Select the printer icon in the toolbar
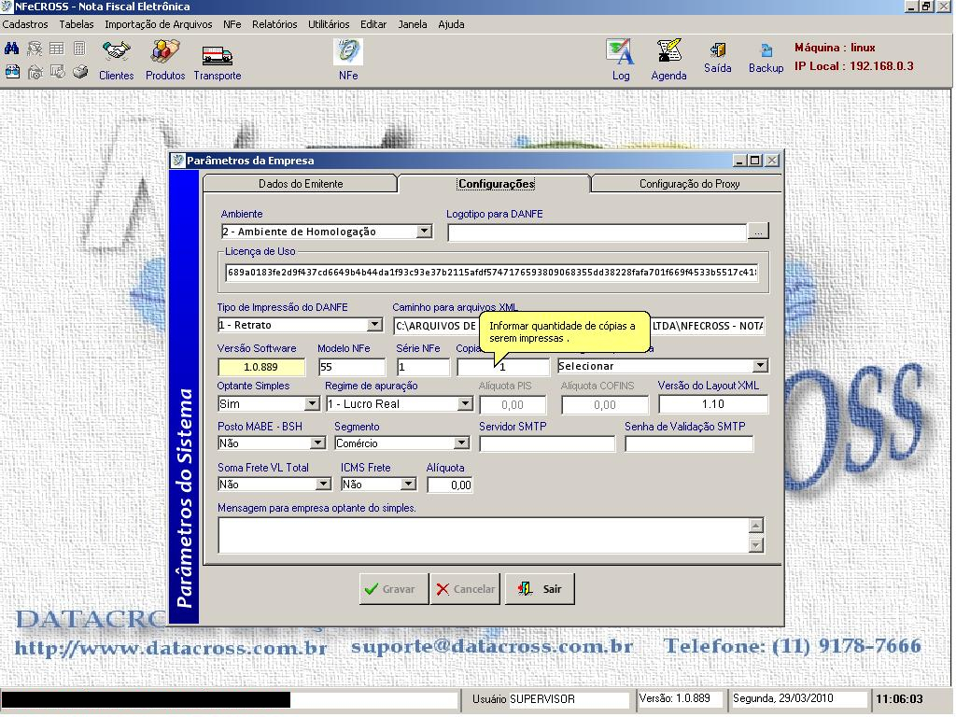The image size is (956, 717). click(80, 72)
